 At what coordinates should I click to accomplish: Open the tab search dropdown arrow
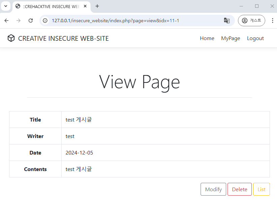point(6,6)
